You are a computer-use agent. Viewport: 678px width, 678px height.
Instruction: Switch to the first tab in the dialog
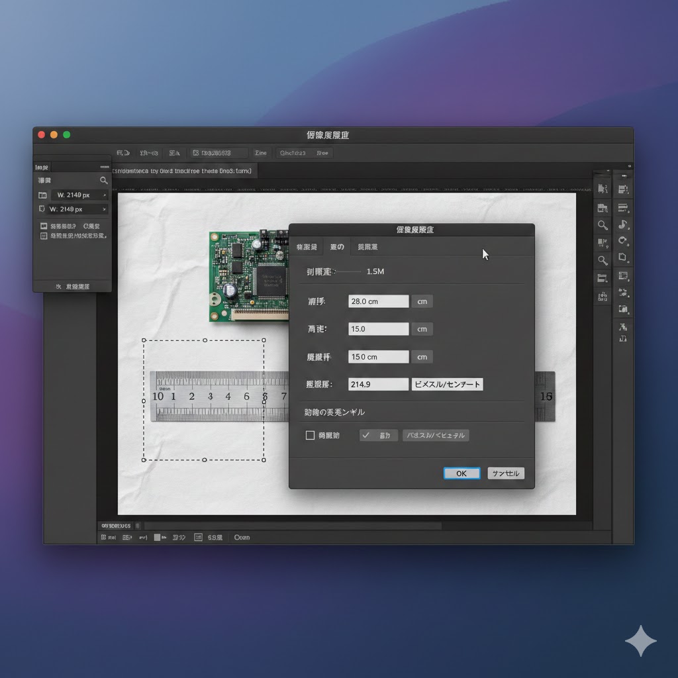pyautogui.click(x=307, y=247)
